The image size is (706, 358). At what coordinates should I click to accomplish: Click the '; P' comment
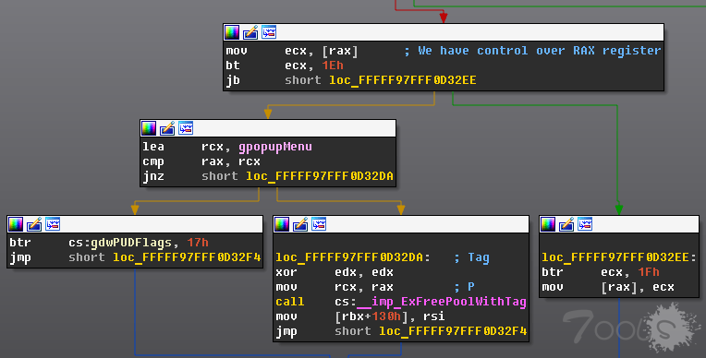(x=464, y=286)
